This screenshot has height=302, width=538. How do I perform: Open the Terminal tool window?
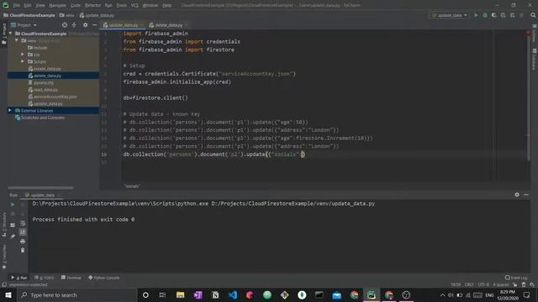tap(71, 278)
